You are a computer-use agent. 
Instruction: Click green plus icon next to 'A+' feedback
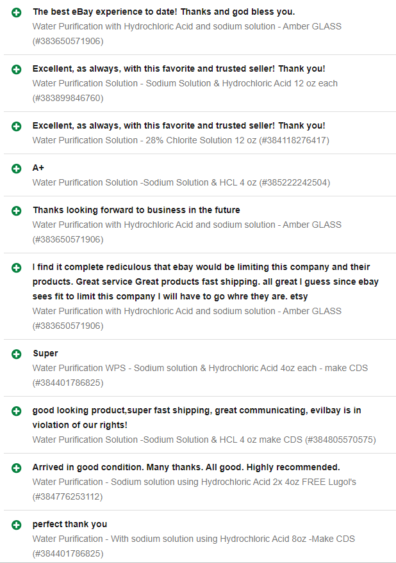tap(16, 168)
